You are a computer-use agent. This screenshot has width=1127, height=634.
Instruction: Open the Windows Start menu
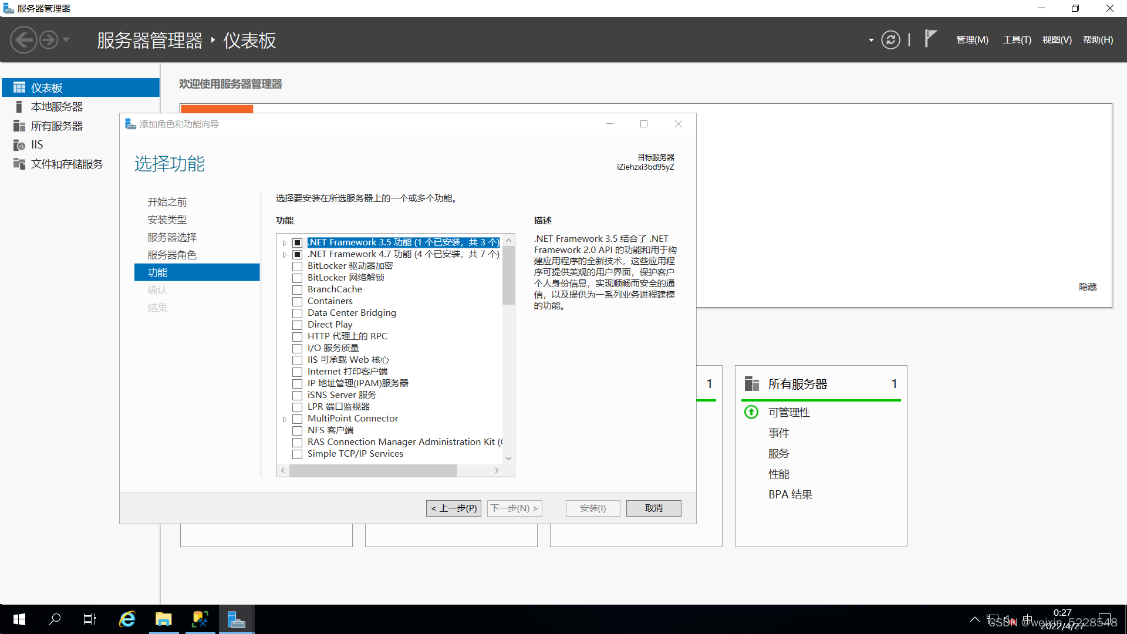[x=19, y=619]
